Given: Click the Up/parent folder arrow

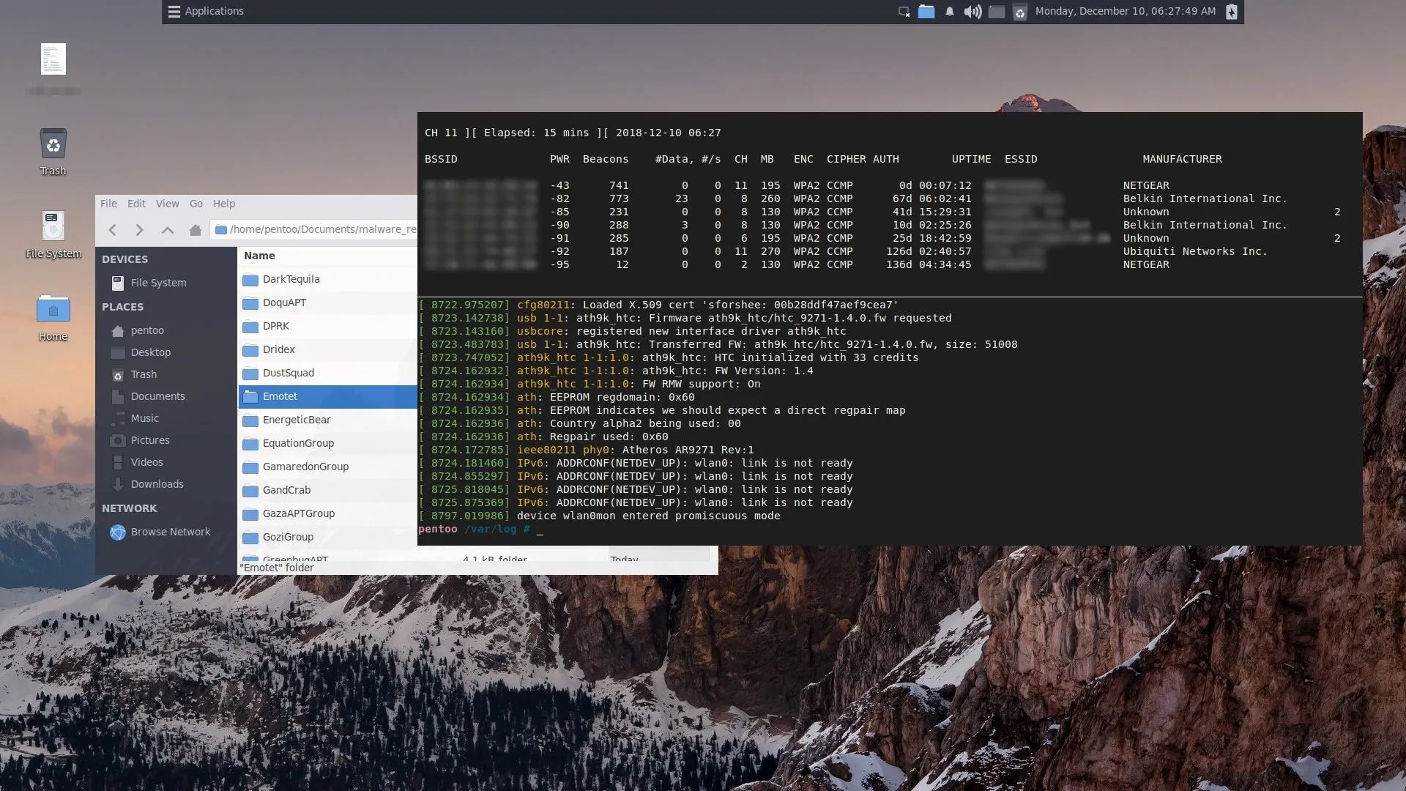Looking at the screenshot, I should (167, 230).
